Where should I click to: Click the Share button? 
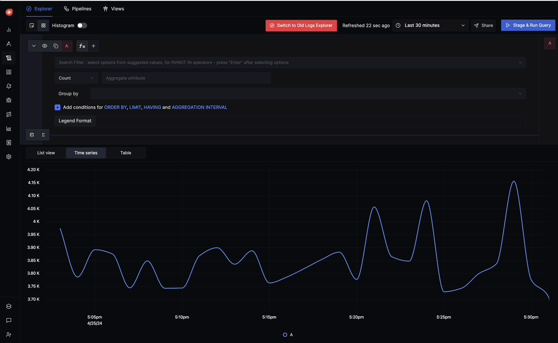tap(483, 26)
